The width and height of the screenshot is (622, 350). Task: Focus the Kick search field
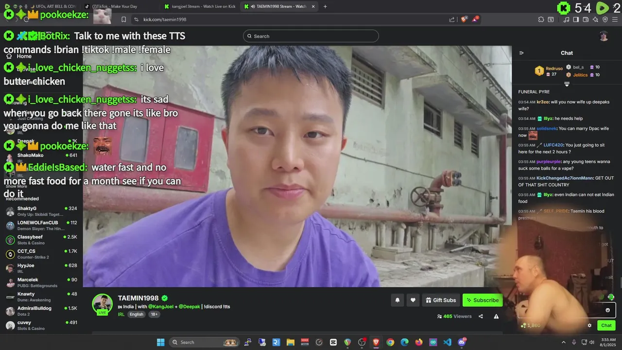[311, 36]
